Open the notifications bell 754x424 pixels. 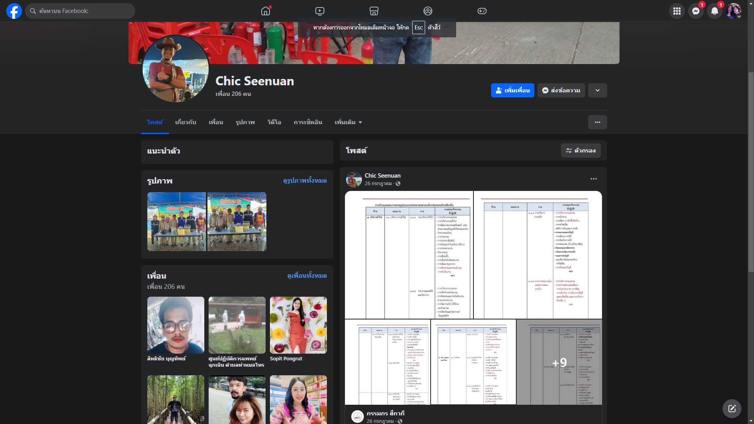tap(715, 11)
